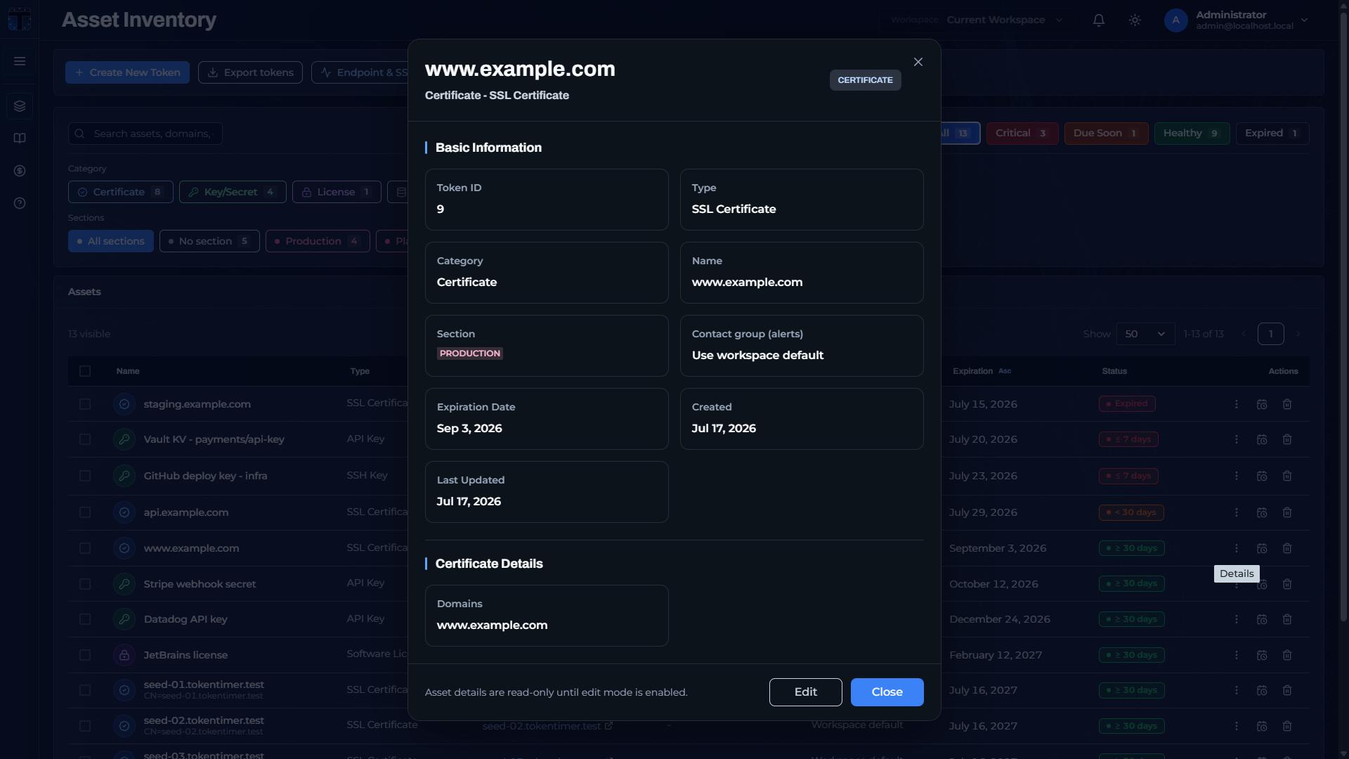1349x759 pixels.
Task: Click the Create New Token button
Action: [127, 72]
